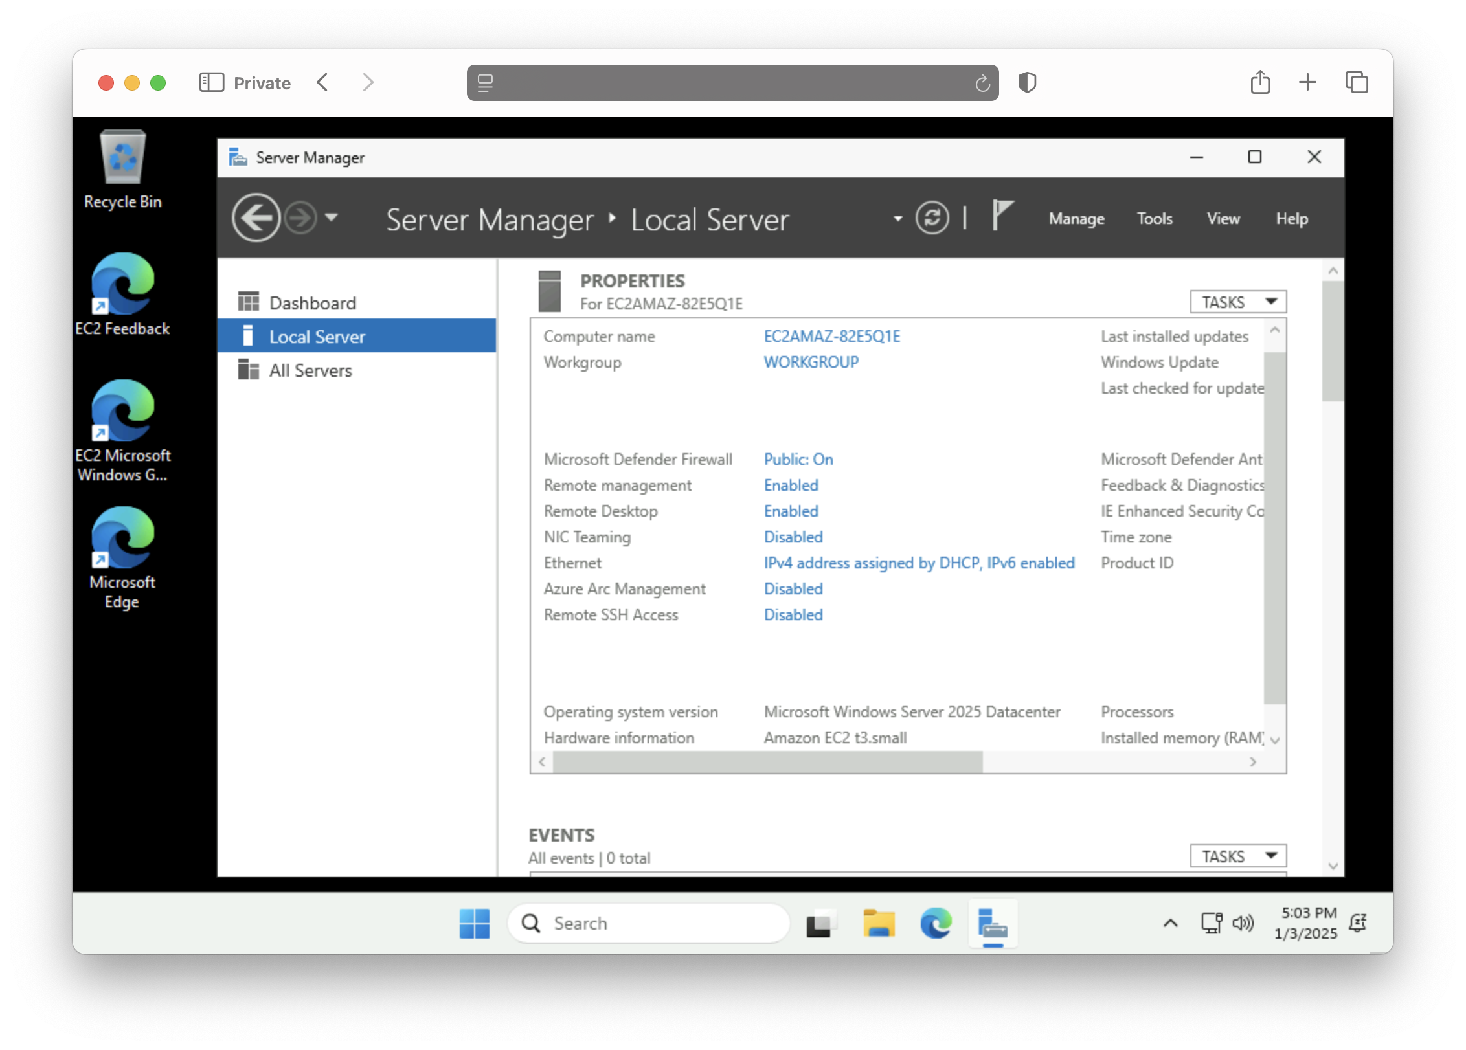Toggle Remote SSH Access disabled status
Screen dimensions: 1466x1050
(792, 615)
